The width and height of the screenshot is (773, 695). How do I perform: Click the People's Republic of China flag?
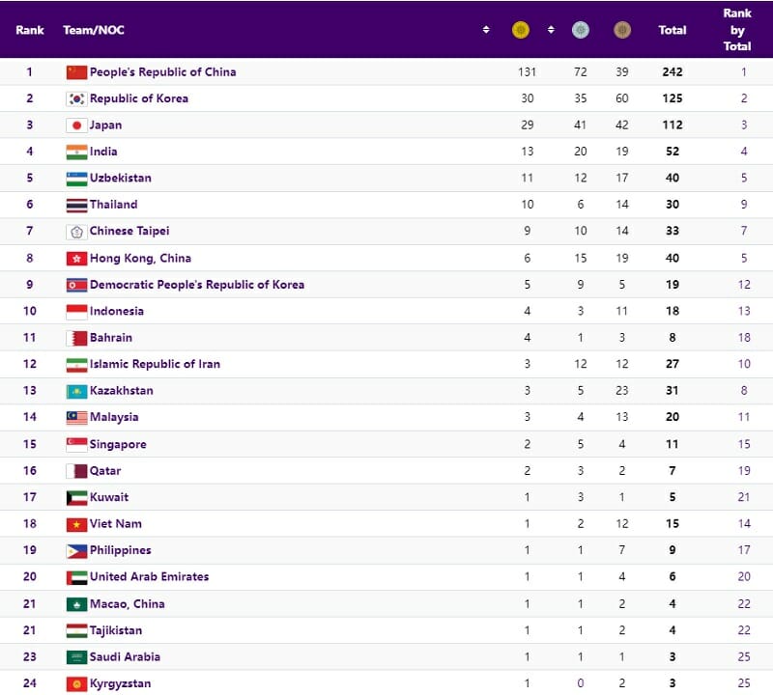(x=76, y=72)
